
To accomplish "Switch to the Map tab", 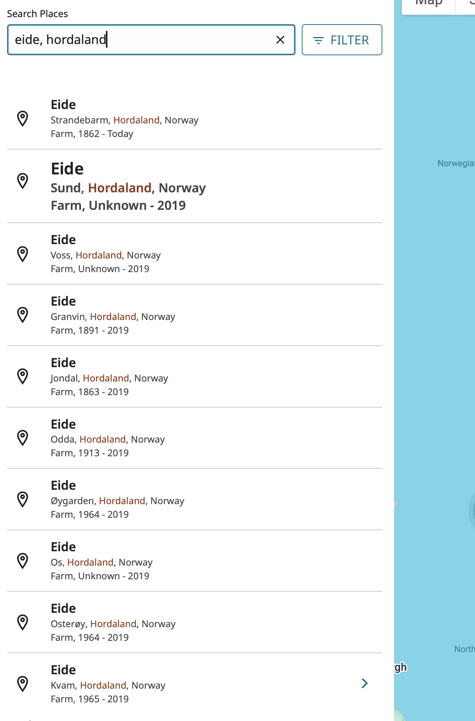I will coord(429,5).
